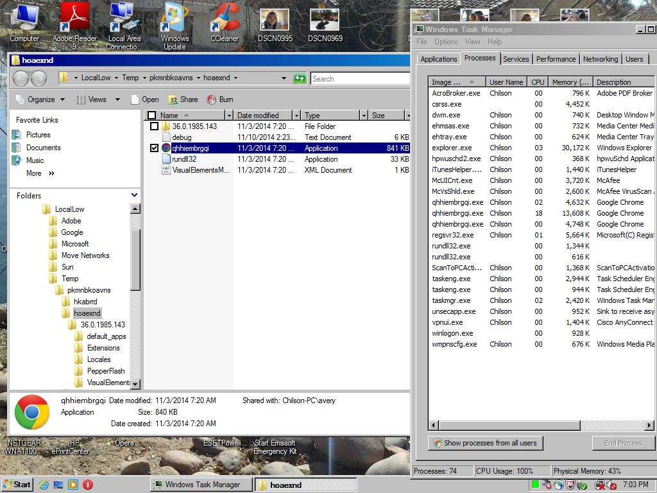Click Share in the Explorer toolbar
This screenshot has height=493, width=657.
pyautogui.click(x=183, y=99)
